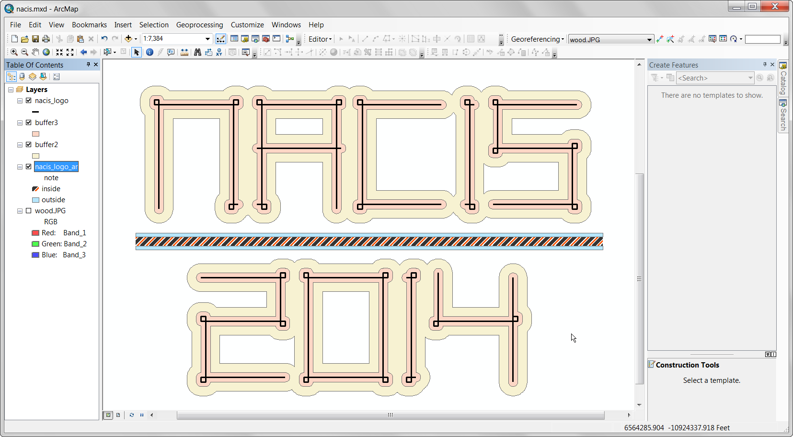Open ModelBuilder window icon
The width and height of the screenshot is (793, 437).
coord(290,39)
